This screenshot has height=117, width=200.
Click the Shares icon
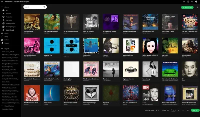point(2,43)
